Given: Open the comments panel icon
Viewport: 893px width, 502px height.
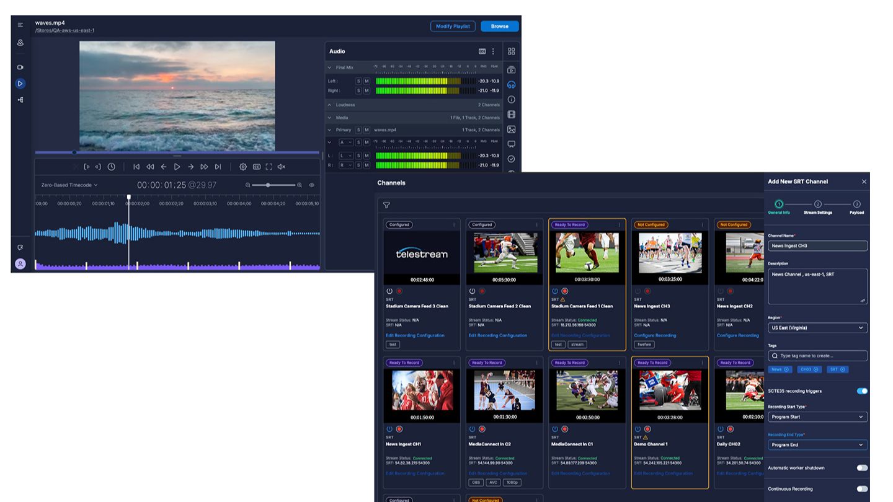Looking at the screenshot, I should point(512,144).
